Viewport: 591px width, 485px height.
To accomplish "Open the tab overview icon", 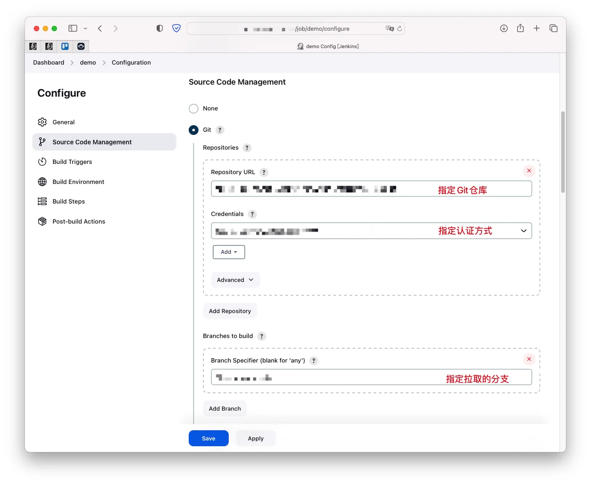I will 554,29.
